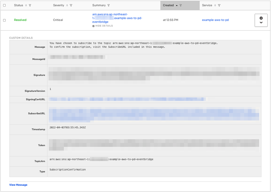Open the gear actions dropdown for incident

(261, 20)
